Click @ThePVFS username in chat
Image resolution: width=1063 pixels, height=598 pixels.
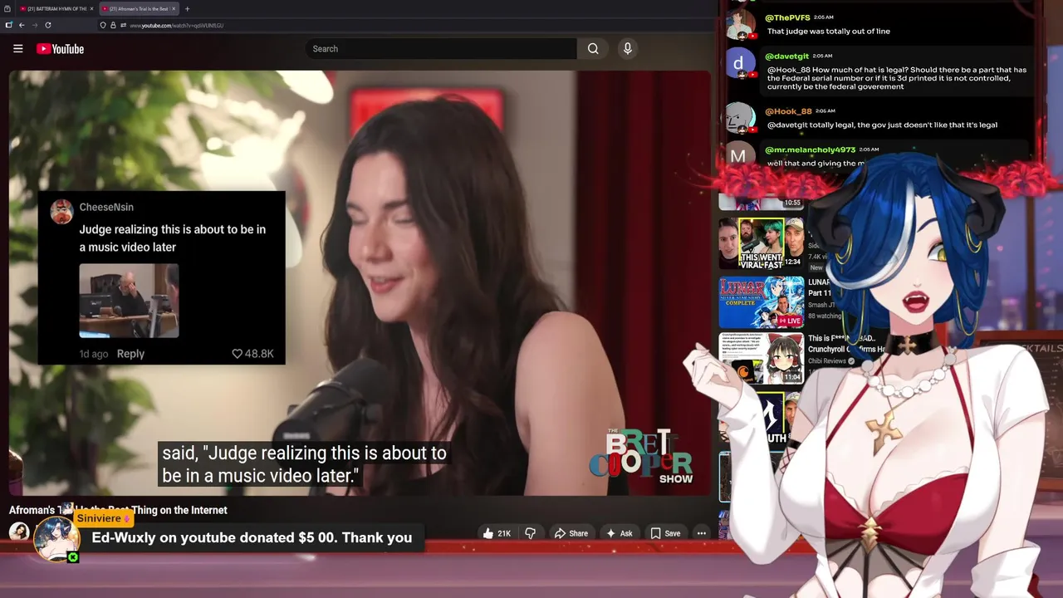click(x=787, y=17)
